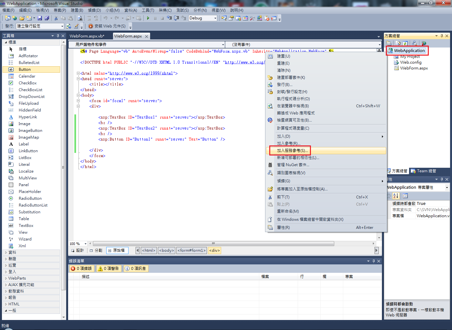The height and width of the screenshot is (330, 452).
Task: Click the DropDownList control in the toolbox
Action: 31,97
